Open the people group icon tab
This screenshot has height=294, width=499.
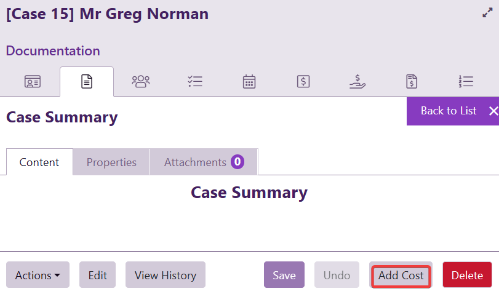[x=141, y=81]
